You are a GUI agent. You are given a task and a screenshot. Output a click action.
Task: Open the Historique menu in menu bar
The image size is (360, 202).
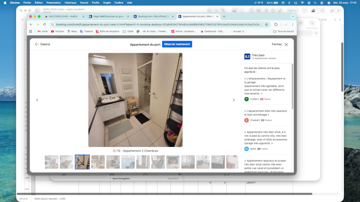70,3
